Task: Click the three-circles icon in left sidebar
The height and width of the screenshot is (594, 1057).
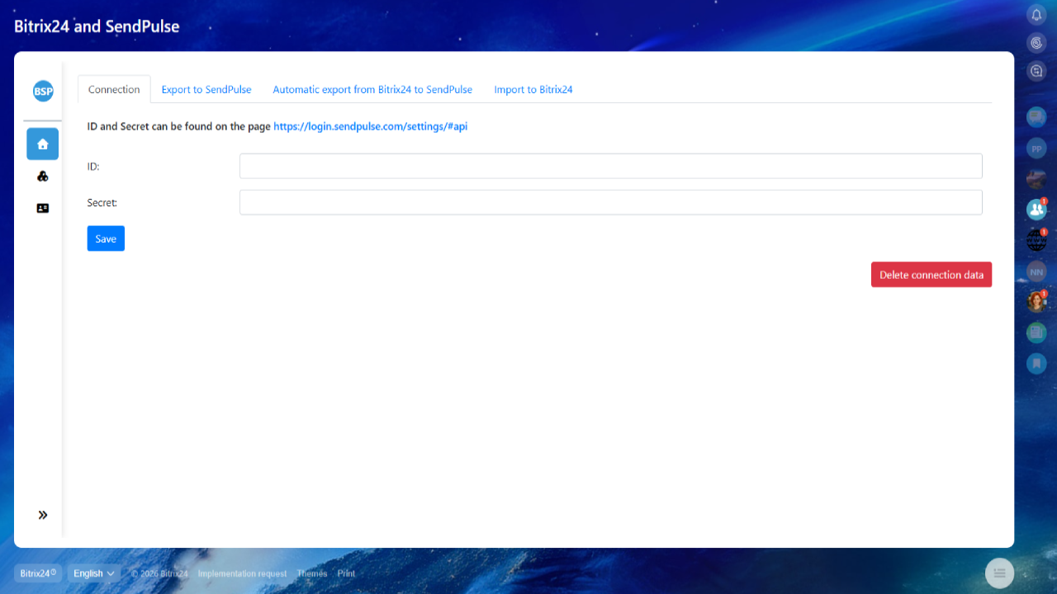Action: coord(43,176)
